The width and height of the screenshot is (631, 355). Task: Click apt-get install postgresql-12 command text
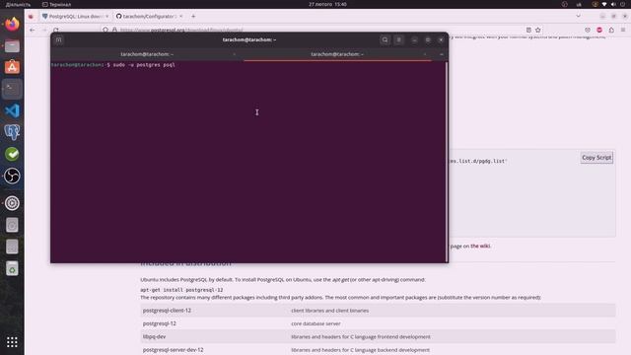point(181,290)
